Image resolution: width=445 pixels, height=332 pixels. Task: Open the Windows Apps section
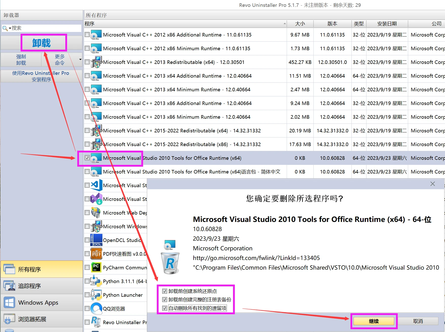[42, 302]
